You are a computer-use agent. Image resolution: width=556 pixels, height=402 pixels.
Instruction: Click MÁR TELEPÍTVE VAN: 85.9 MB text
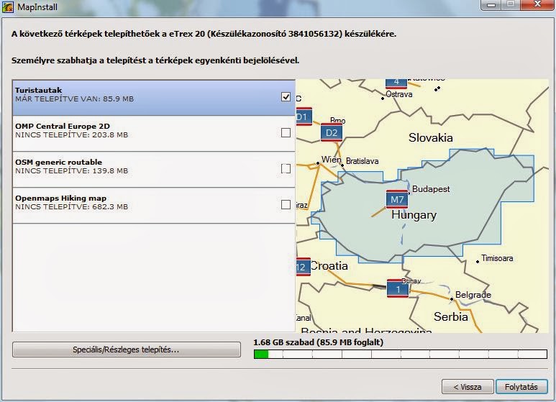(x=75, y=99)
